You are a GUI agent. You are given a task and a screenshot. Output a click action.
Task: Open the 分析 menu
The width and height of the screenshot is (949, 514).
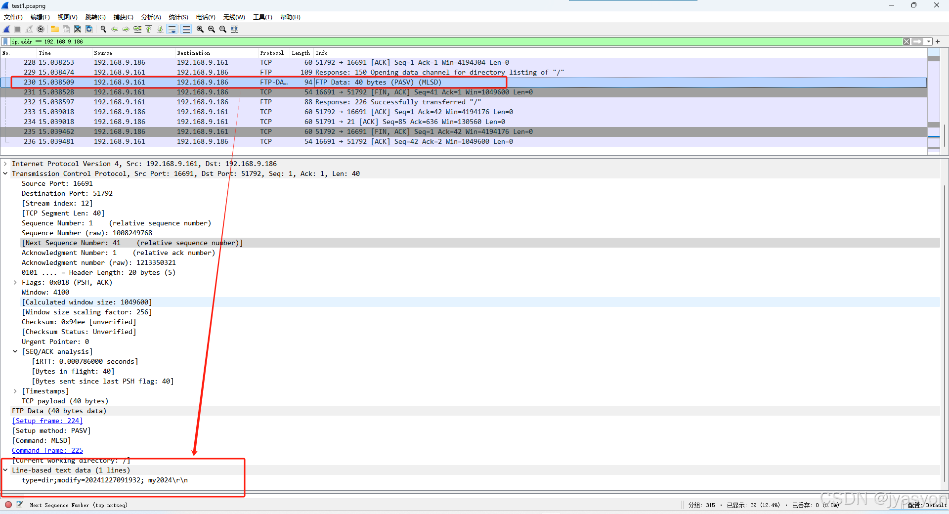point(151,17)
